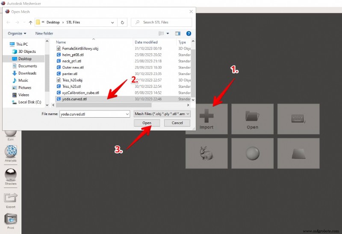Refresh the STL Files folder listing
Viewport: 342px width, 234px height.
pyautogui.click(x=122, y=23)
